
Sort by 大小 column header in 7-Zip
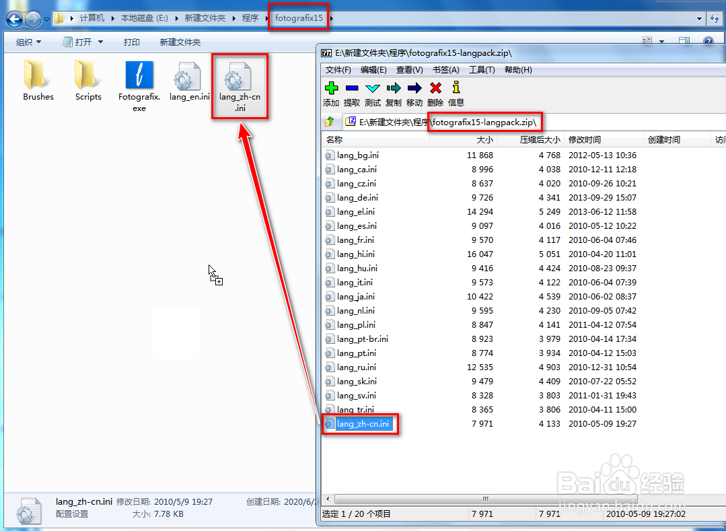(463, 140)
